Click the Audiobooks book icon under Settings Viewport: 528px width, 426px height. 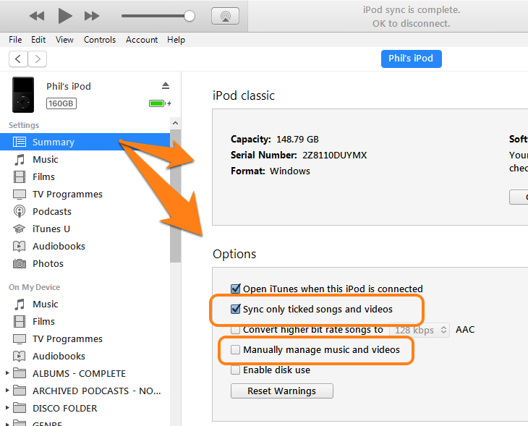20,246
